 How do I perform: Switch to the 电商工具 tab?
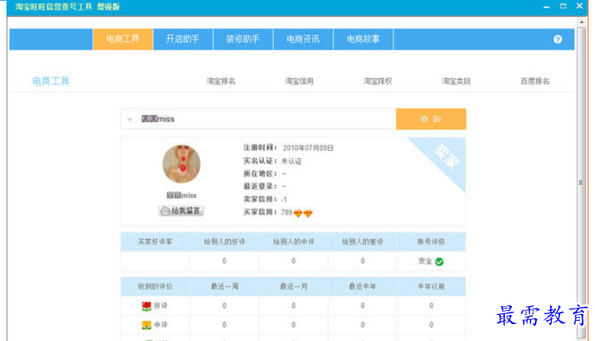(x=123, y=39)
